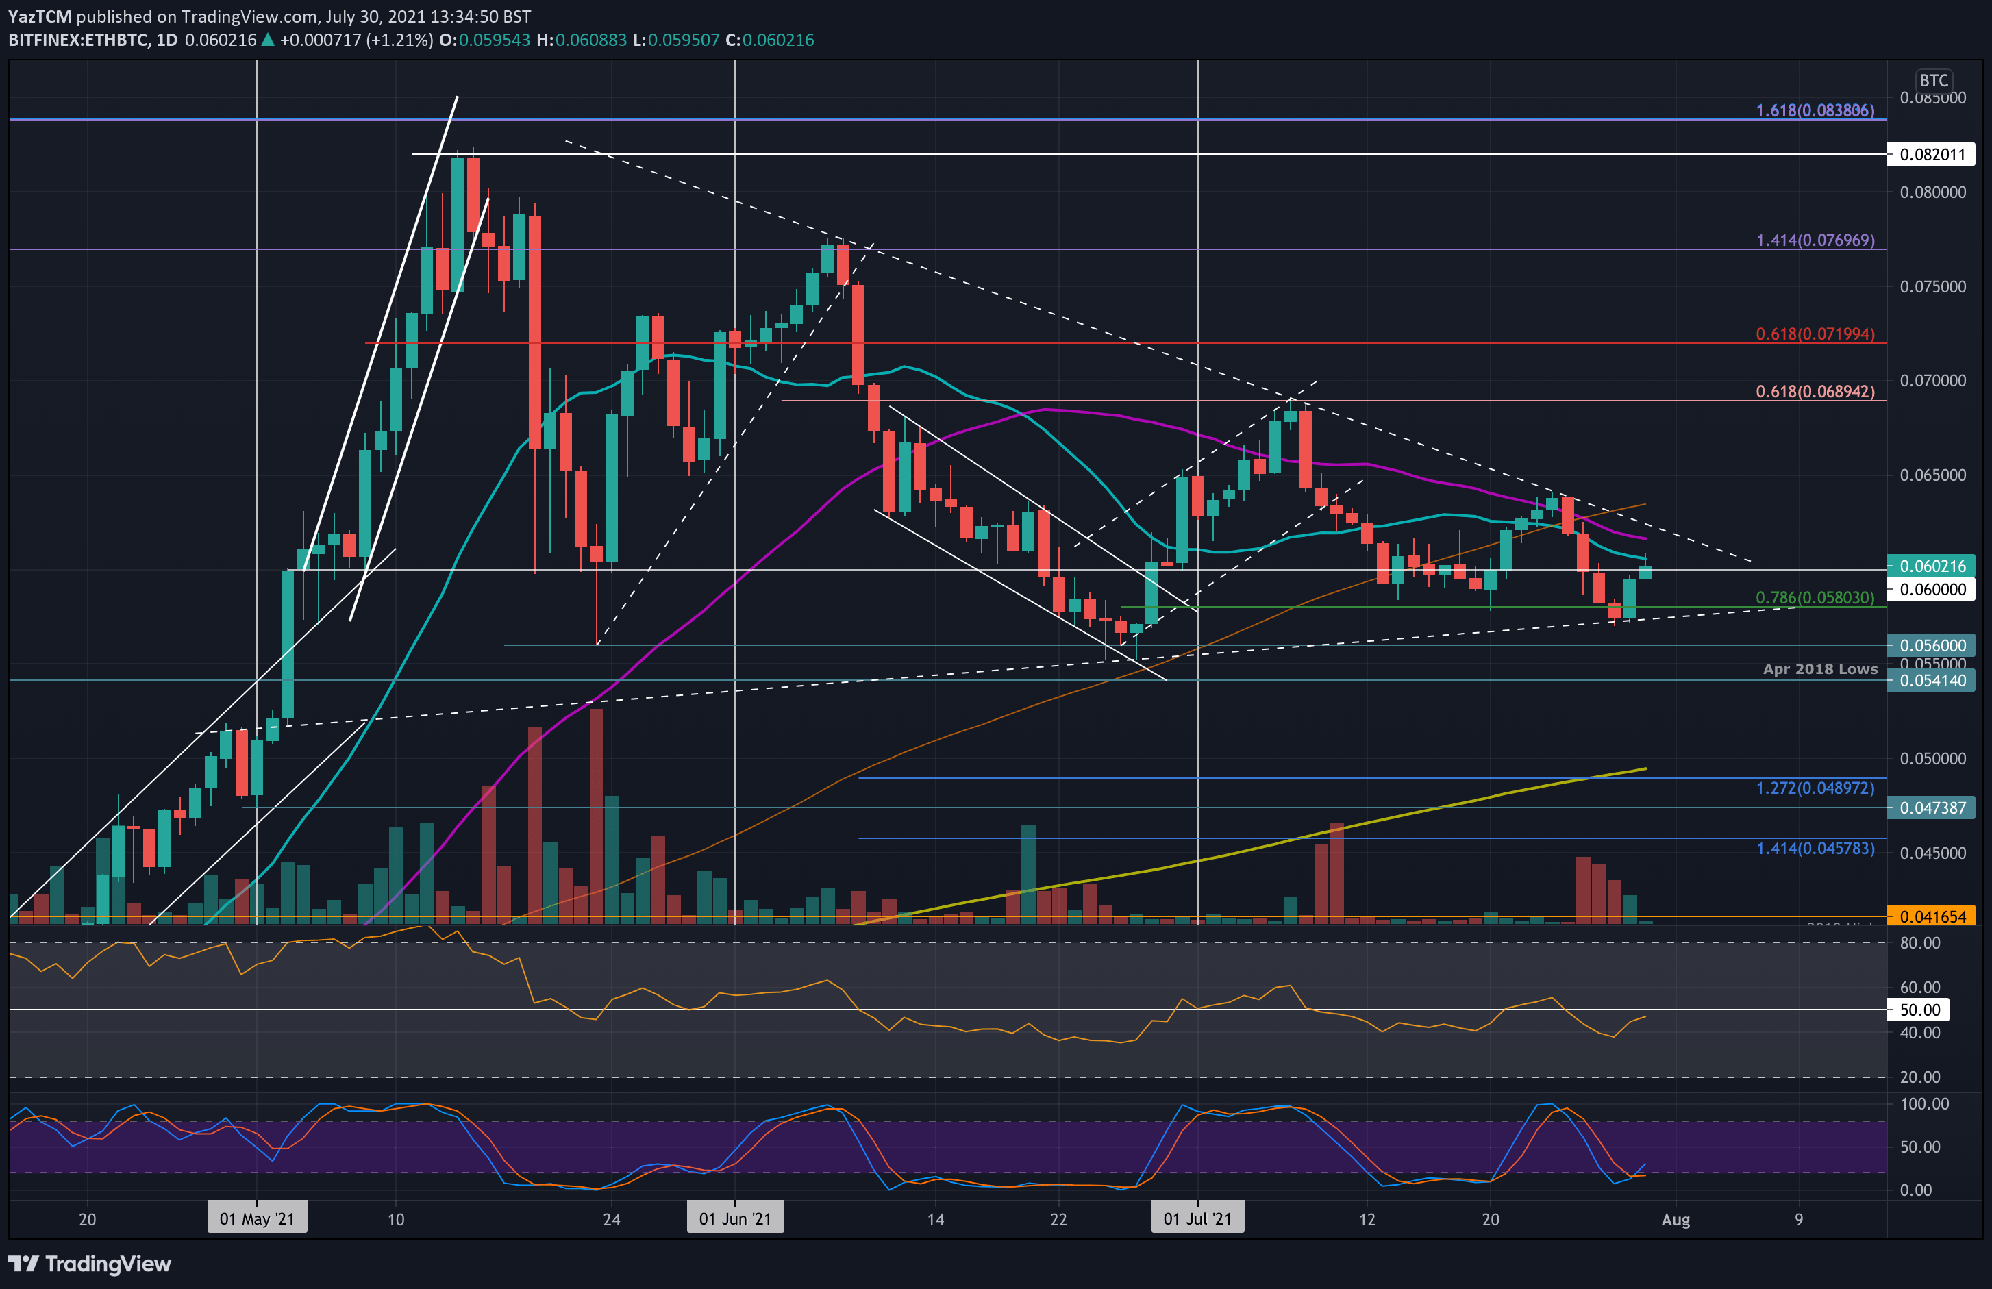
Task: Click the high value H:0.060883
Action: pyautogui.click(x=582, y=40)
